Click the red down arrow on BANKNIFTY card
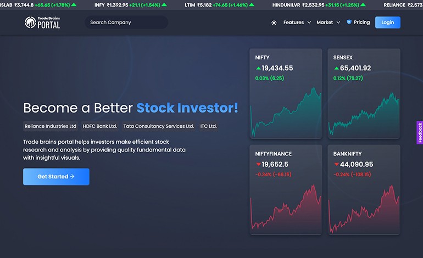 (x=336, y=164)
